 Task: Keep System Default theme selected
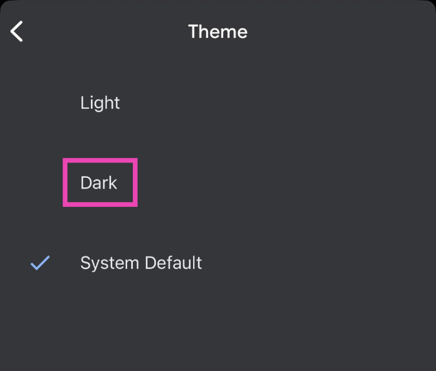coord(141,263)
